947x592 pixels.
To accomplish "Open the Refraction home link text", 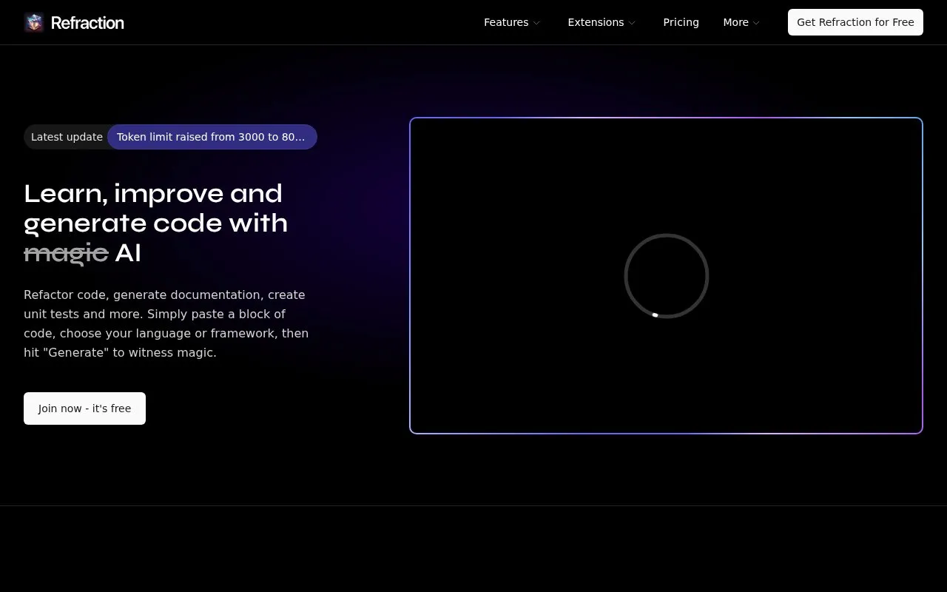I will 87,23.
